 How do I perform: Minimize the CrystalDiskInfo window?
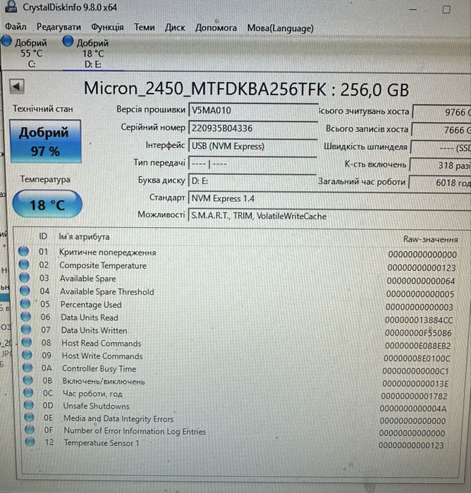pyautogui.click(x=413, y=10)
